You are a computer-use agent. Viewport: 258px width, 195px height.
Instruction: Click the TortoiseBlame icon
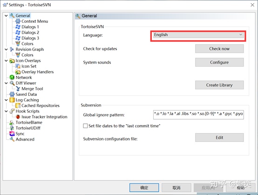click(12, 122)
